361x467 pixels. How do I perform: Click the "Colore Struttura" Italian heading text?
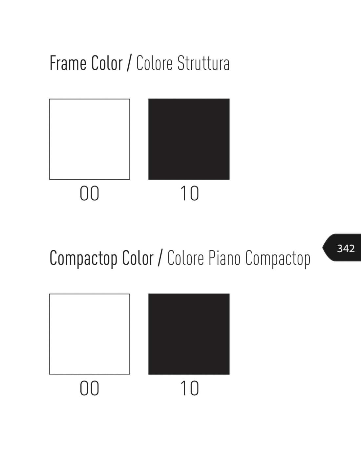[x=182, y=63]
